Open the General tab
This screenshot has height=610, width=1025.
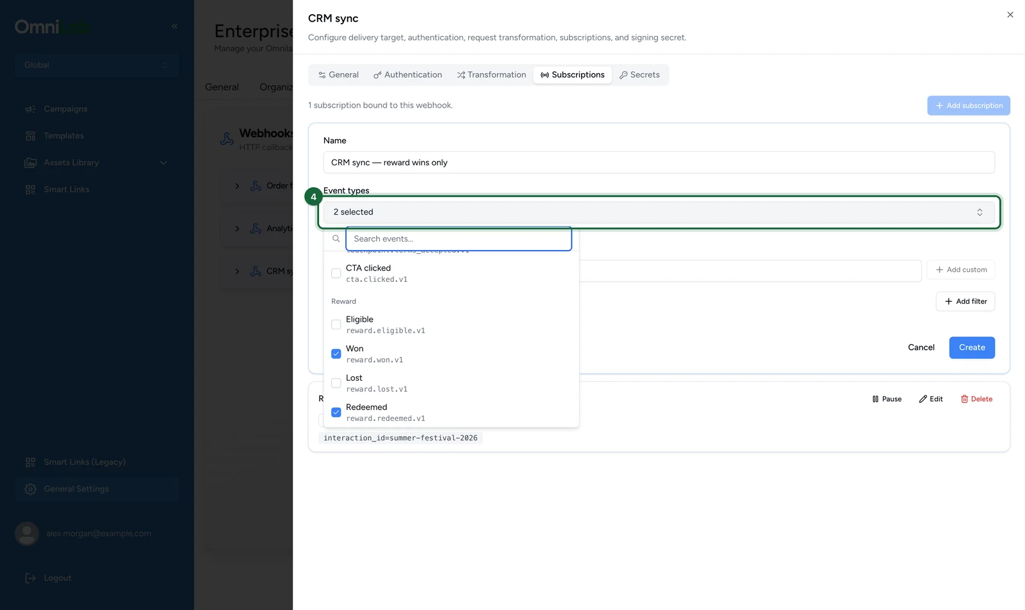click(x=338, y=75)
